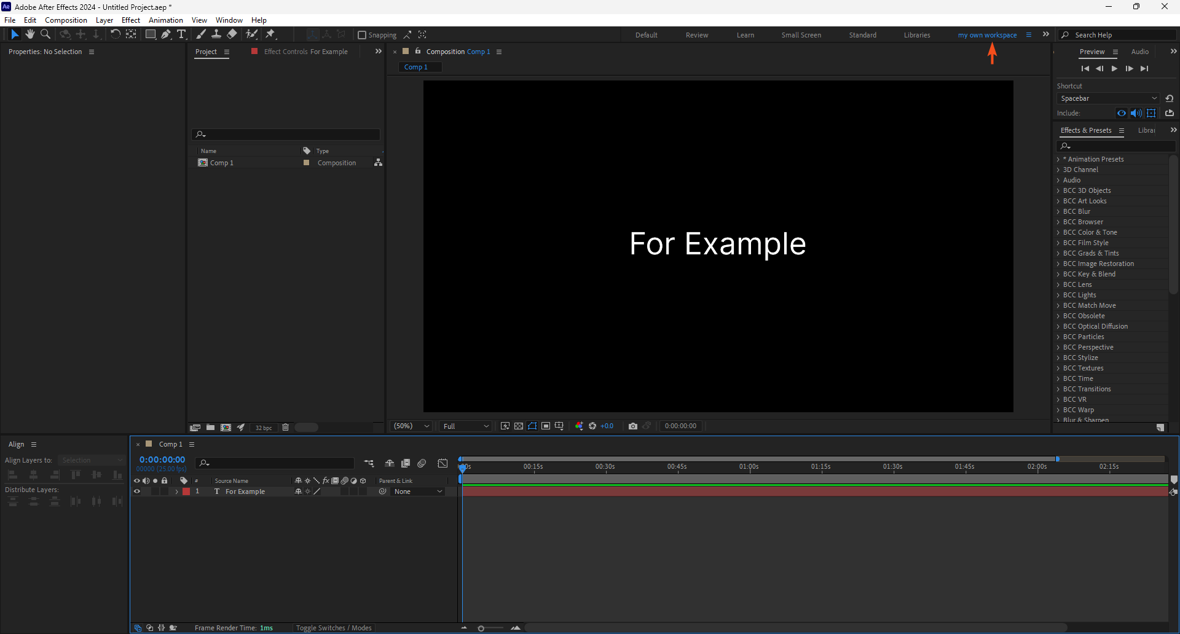1180x634 pixels.
Task: Select the Pen tool
Action: click(x=166, y=34)
